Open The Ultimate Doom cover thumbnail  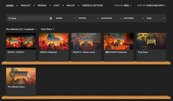(21, 76)
